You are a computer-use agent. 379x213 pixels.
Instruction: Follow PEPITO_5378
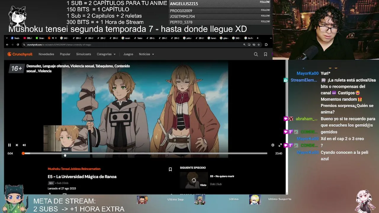265,21
